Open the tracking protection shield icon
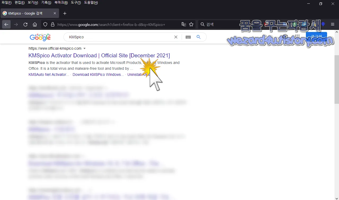Screen dimensions: 339x200 tap(45, 24)
